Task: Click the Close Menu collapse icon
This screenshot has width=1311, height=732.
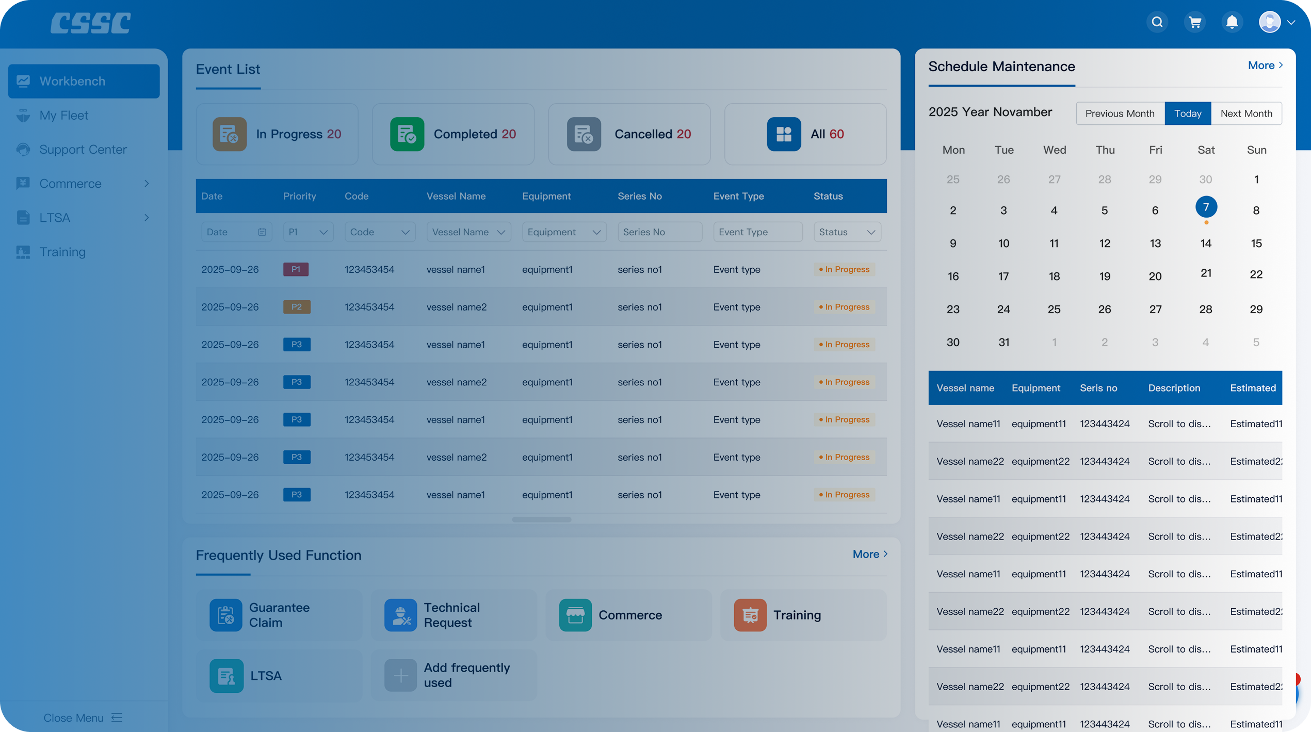Action: [x=117, y=718]
